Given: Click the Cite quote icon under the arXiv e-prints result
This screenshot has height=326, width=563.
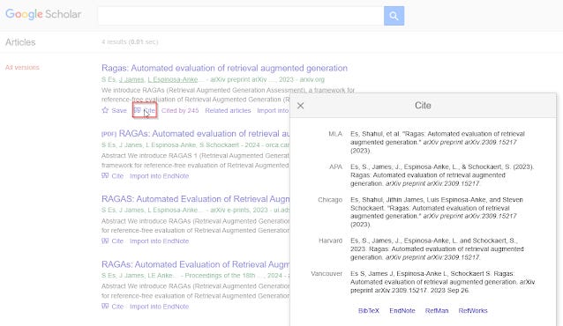Looking at the screenshot, I should click(x=105, y=241).
